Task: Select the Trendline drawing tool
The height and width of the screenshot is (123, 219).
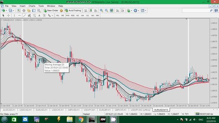Action: [24, 15]
